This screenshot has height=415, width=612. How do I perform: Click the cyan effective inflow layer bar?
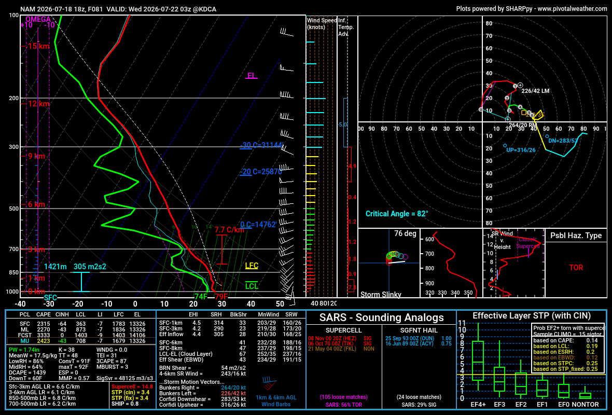pyautogui.click(x=81, y=282)
